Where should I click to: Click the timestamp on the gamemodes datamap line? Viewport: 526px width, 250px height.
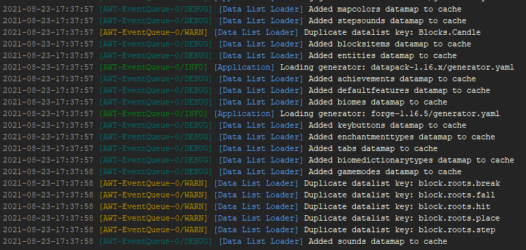[48, 172]
